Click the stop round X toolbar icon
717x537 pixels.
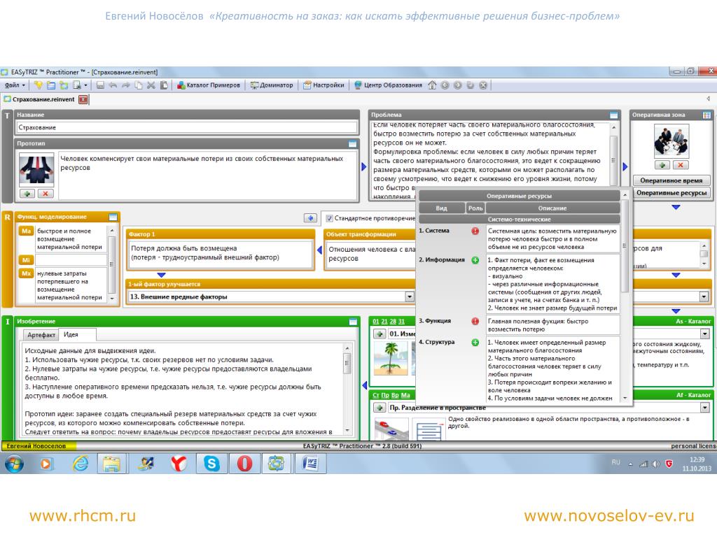[483, 85]
